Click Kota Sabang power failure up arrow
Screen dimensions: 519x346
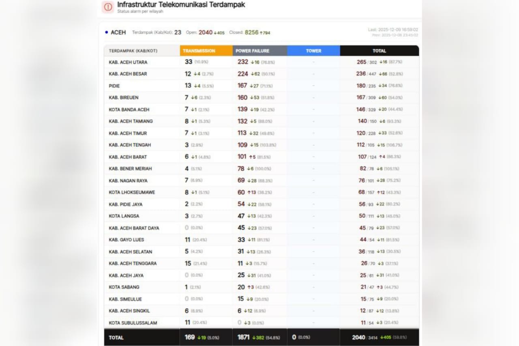coord(249,287)
